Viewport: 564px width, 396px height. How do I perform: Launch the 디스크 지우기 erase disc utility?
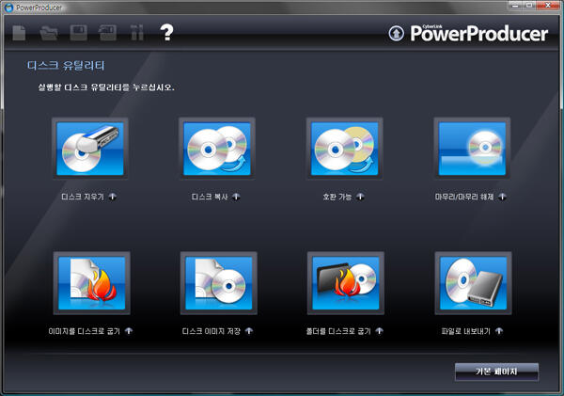click(90, 149)
